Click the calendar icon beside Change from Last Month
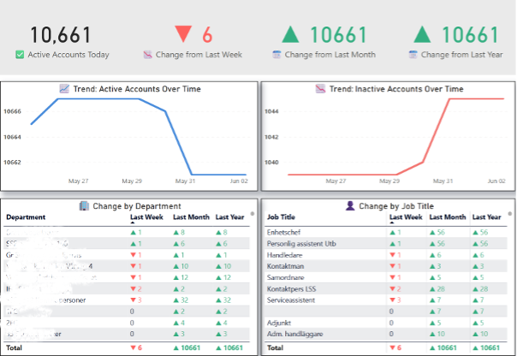The image size is (517, 356). pyautogui.click(x=276, y=55)
